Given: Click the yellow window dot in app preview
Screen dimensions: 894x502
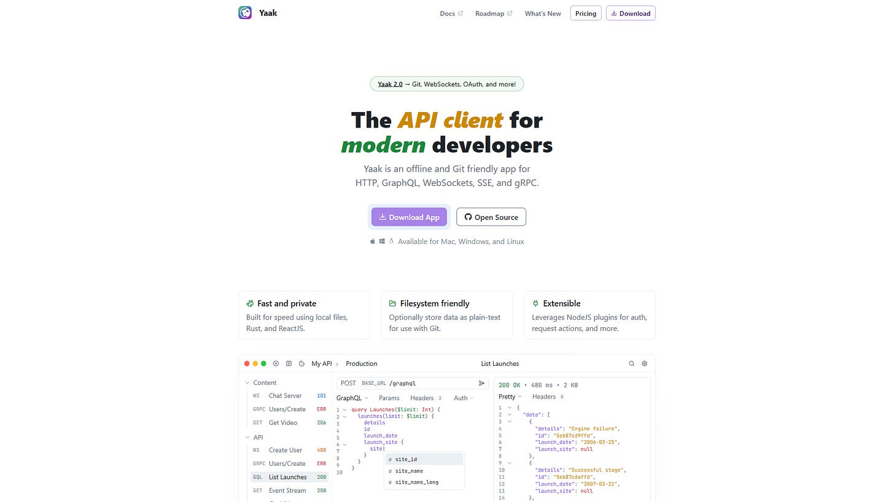Looking at the screenshot, I should 255,363.
